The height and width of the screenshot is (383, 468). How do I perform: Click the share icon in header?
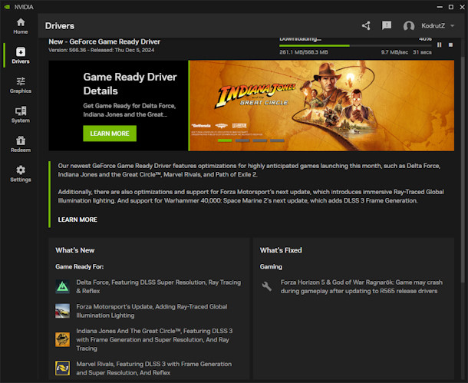click(366, 26)
